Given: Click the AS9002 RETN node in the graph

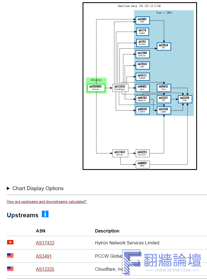Looking at the screenshot, I should [x=142, y=164].
